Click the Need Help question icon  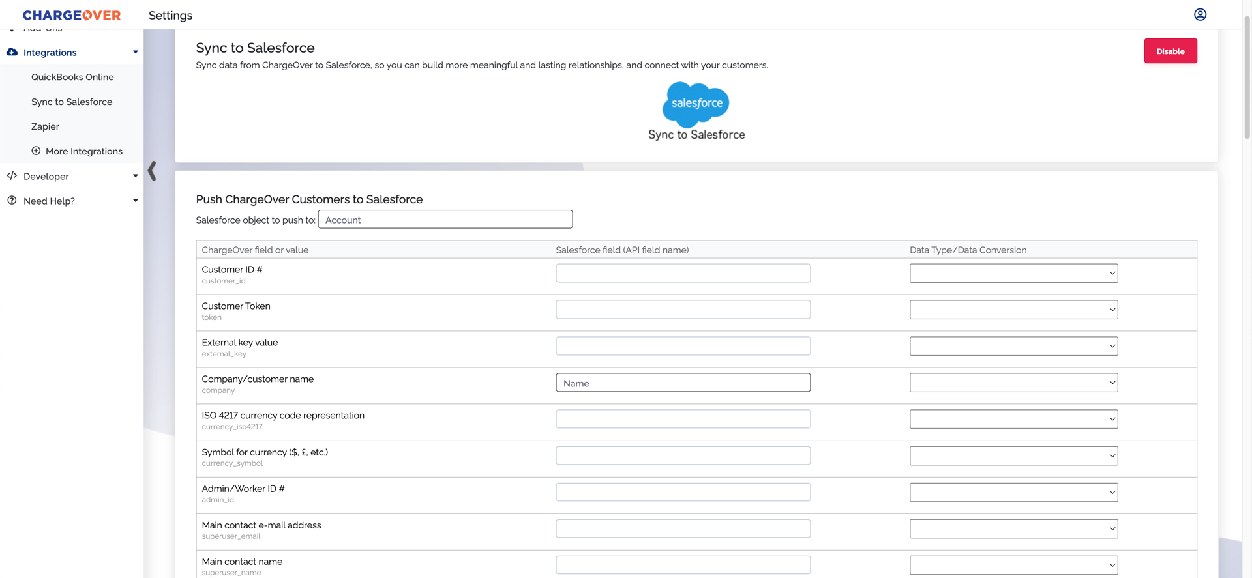point(12,201)
